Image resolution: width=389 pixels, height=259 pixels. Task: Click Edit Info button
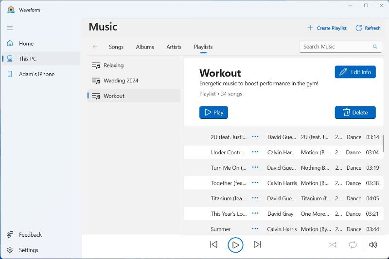[x=355, y=72]
